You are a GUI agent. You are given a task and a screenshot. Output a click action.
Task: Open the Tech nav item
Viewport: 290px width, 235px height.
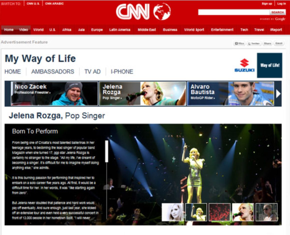(244, 30)
